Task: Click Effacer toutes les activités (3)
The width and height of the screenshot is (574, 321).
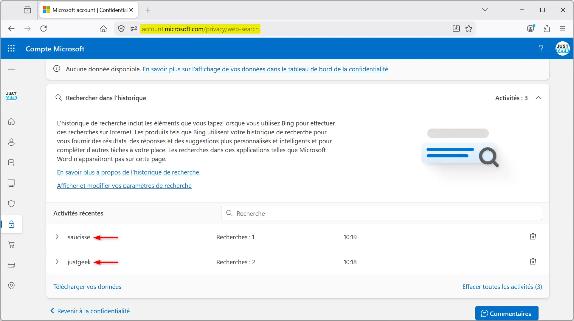Action: pyautogui.click(x=502, y=287)
